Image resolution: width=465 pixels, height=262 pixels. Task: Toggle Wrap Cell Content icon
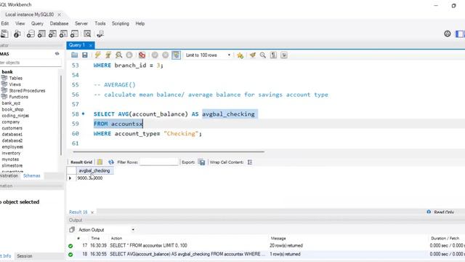pos(250,162)
